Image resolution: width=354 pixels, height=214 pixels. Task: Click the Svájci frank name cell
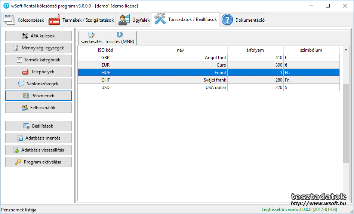pyautogui.click(x=181, y=80)
